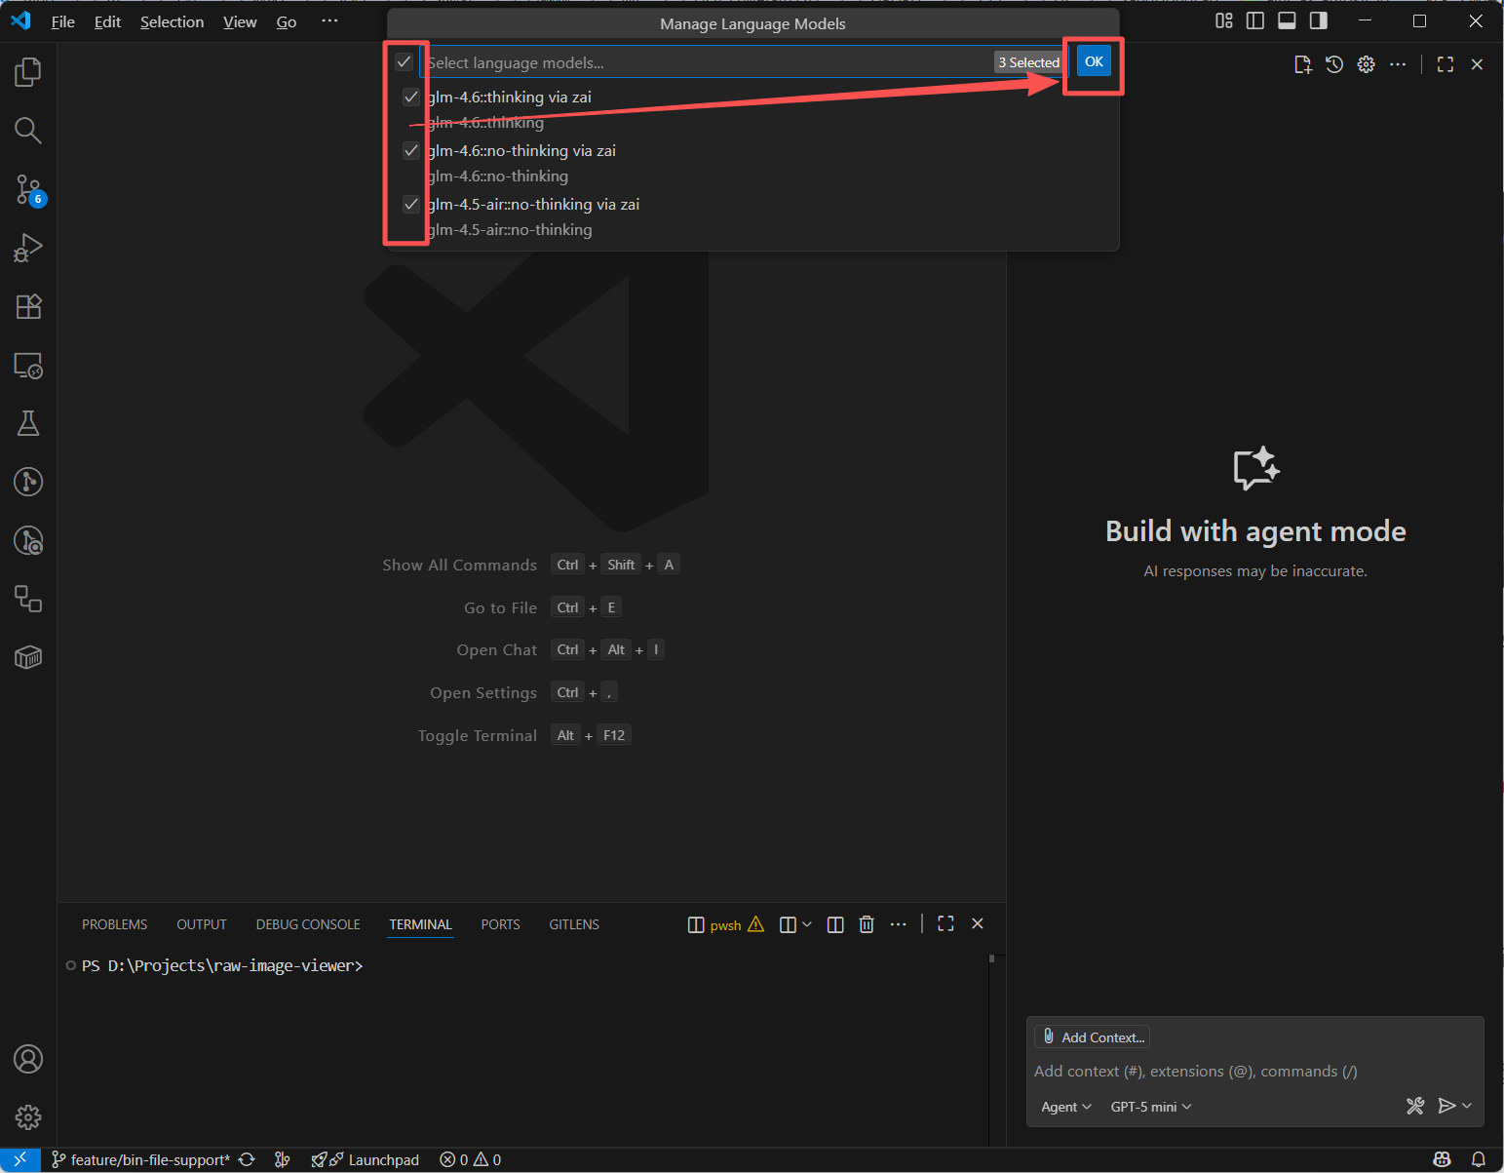Open the Edit menu

107,21
